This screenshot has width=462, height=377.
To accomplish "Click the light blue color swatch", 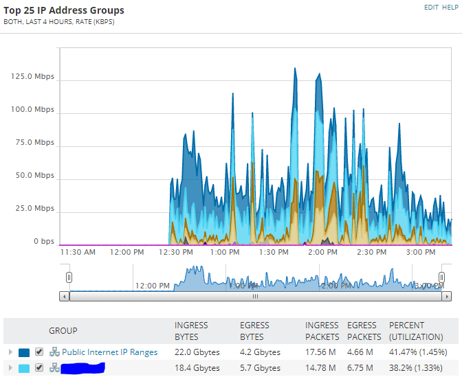I will pyautogui.click(x=24, y=368).
